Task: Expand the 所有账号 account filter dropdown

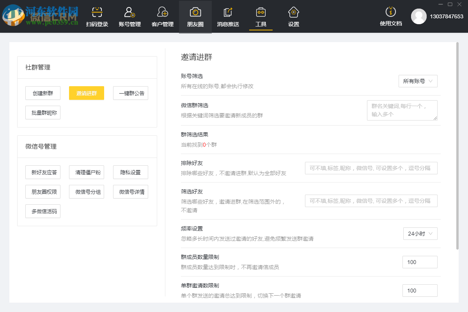Action: click(418, 81)
